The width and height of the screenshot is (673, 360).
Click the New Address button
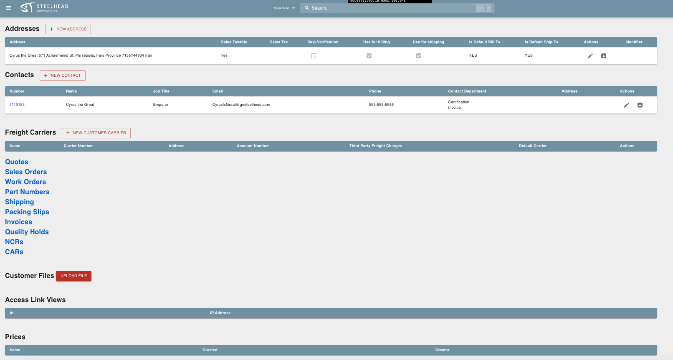tap(68, 29)
